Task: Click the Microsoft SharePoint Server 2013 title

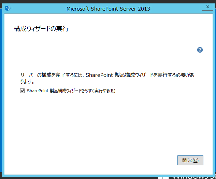Action: tap(108, 9)
